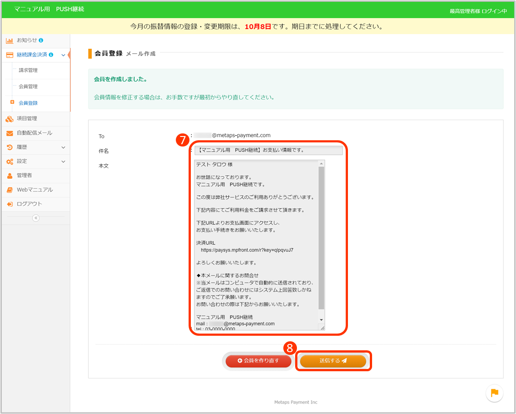
Task: Click the orange flag icon button
Action: 494,393
